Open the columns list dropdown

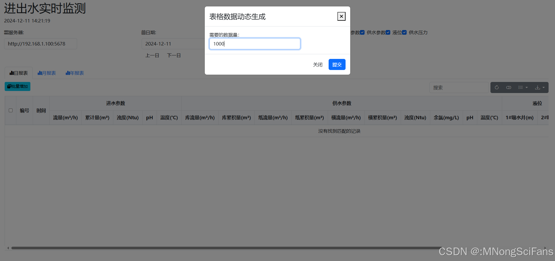523,87
